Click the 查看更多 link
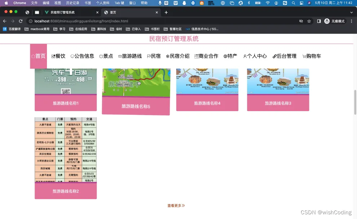This screenshot has width=357, height=219. (x=176, y=206)
